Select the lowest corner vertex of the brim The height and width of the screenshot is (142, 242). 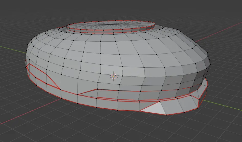pyautogui.click(x=166, y=115)
